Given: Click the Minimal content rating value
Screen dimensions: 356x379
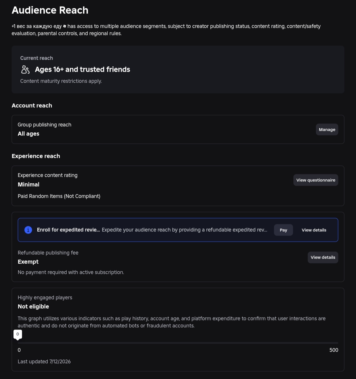Looking at the screenshot, I should 28,185.
